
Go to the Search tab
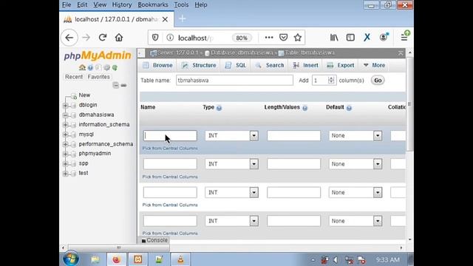point(269,65)
